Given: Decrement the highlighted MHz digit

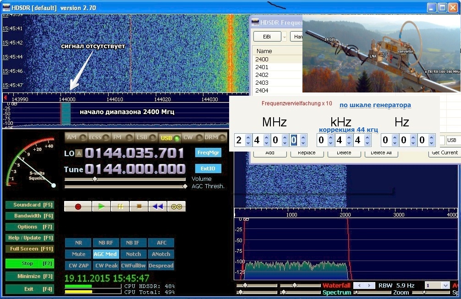Looking at the screenshot, I should tap(303, 143).
